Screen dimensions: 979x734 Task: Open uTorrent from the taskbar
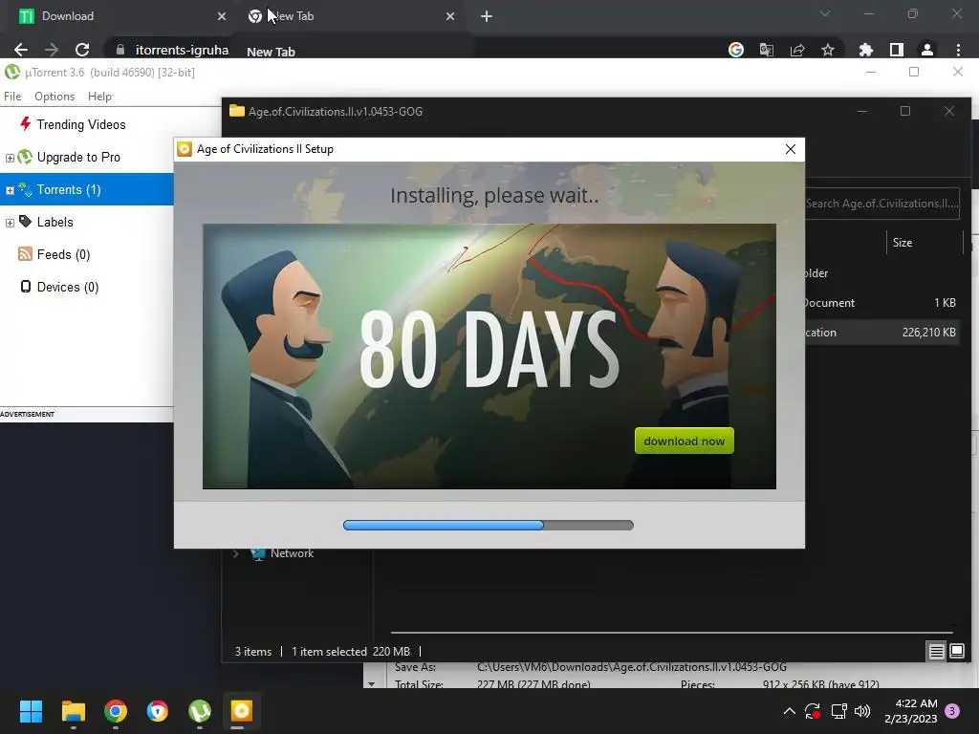200,711
